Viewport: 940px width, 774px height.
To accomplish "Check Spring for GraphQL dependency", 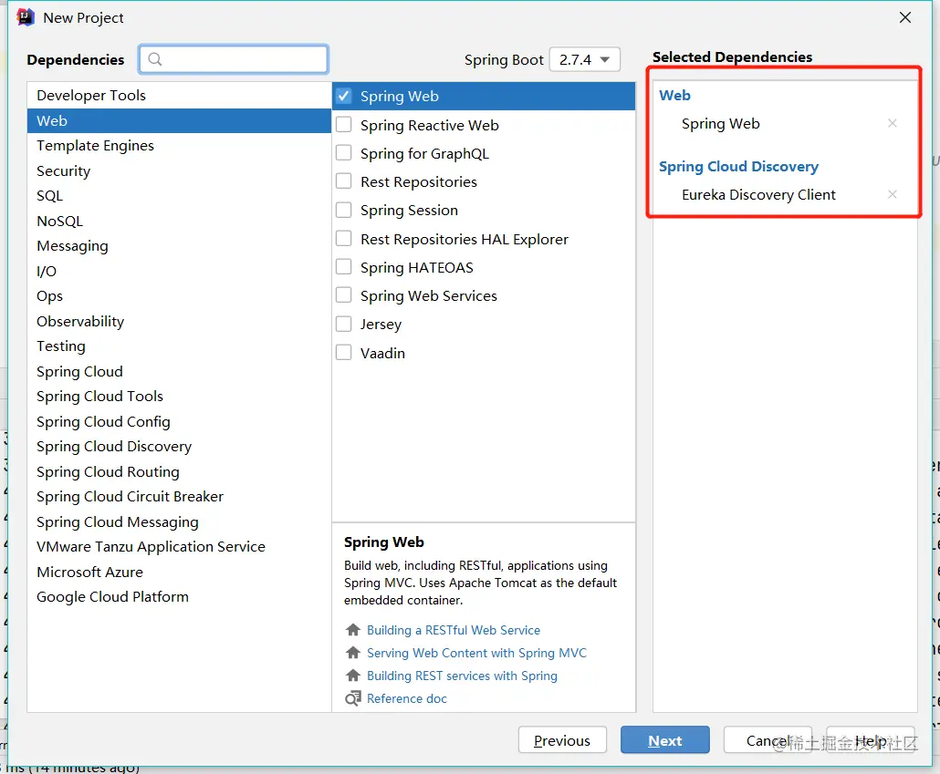I will pos(343,153).
